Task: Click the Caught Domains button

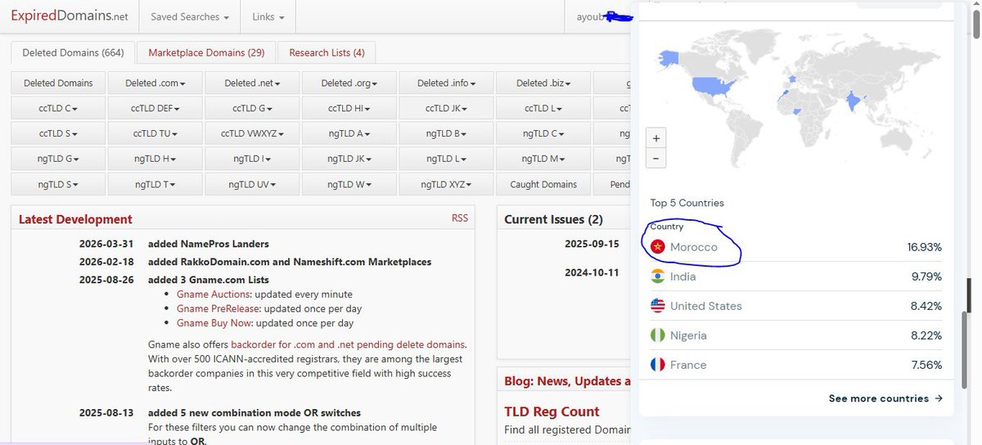Action: pyautogui.click(x=543, y=184)
